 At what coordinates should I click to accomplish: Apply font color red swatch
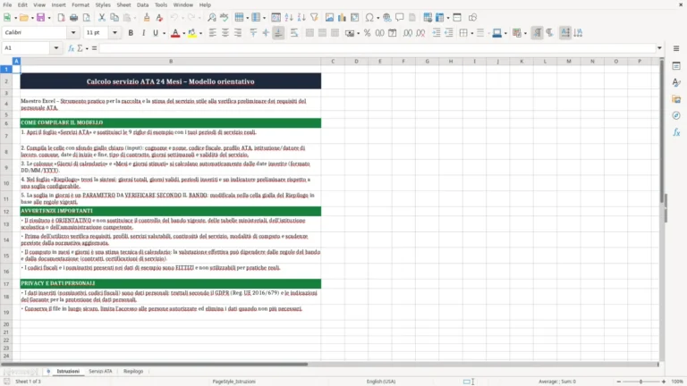point(175,33)
